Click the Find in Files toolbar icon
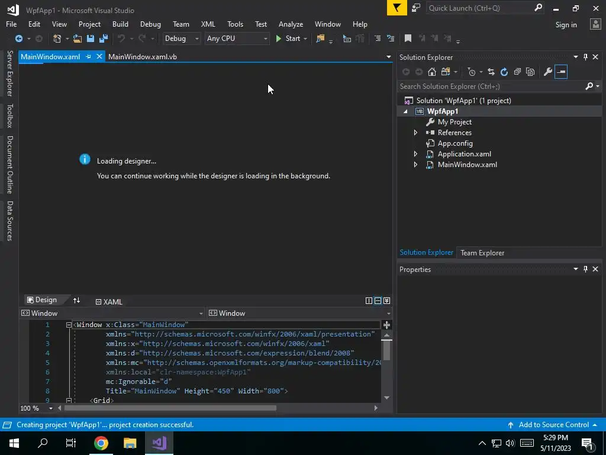The width and height of the screenshot is (606, 455). (x=320, y=39)
